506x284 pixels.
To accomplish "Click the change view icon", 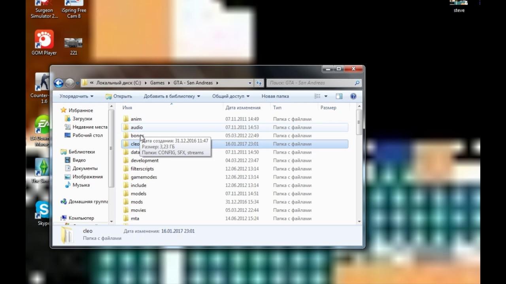I will pos(317,96).
